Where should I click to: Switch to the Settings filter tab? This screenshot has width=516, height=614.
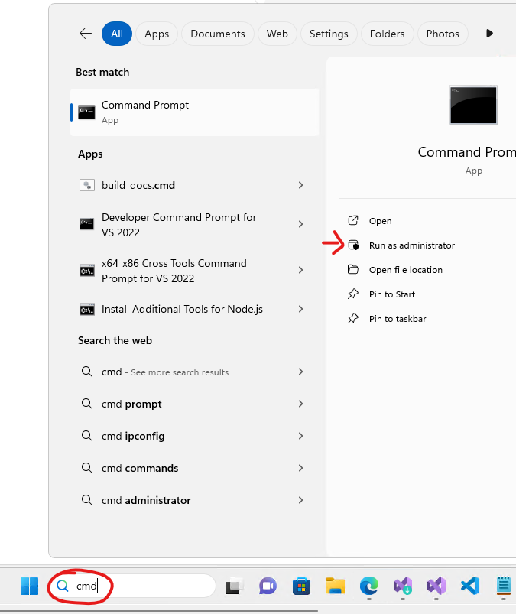(329, 34)
